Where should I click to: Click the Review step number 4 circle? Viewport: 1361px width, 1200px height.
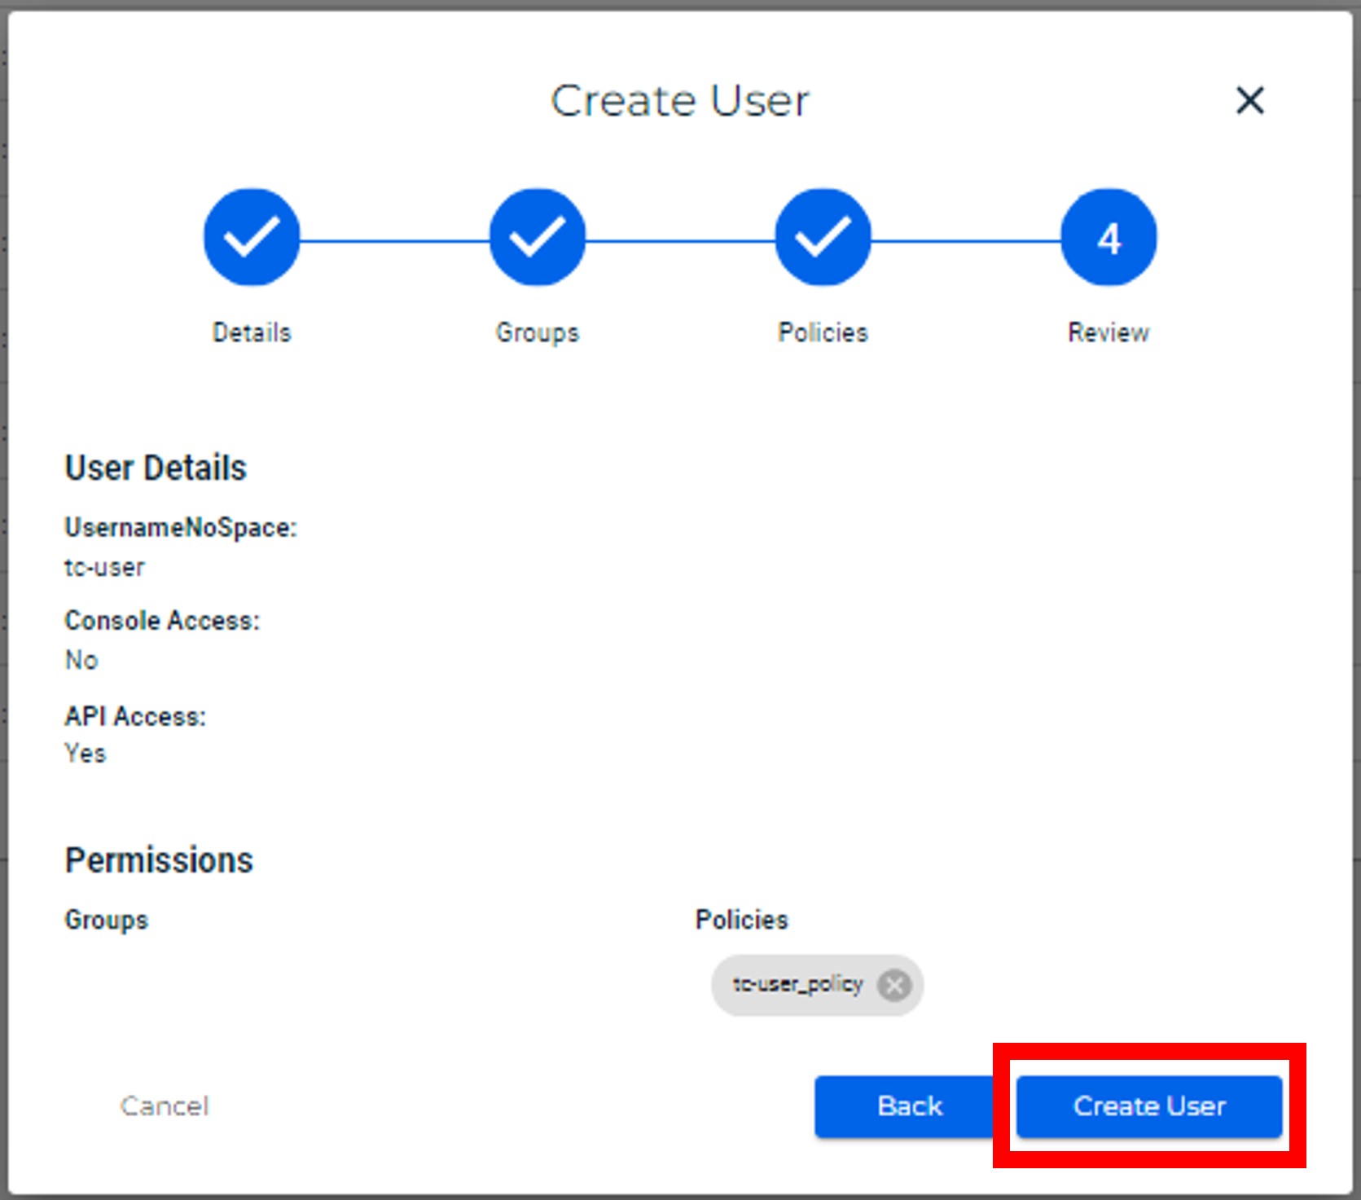(x=1109, y=237)
